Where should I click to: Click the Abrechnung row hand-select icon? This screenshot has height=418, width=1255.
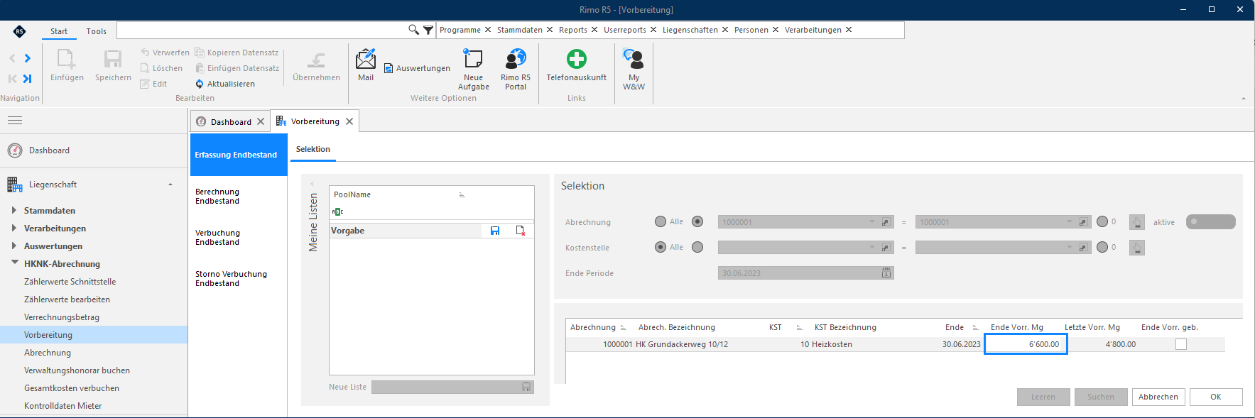click(x=1137, y=222)
